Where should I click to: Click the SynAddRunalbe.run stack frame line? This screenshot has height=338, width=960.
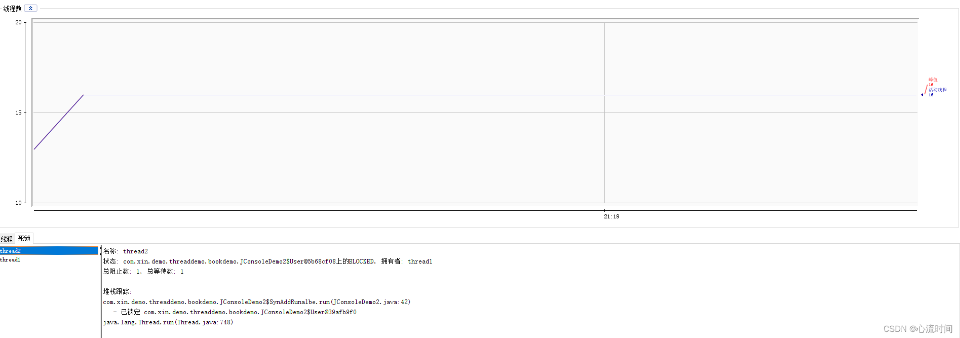point(257,302)
